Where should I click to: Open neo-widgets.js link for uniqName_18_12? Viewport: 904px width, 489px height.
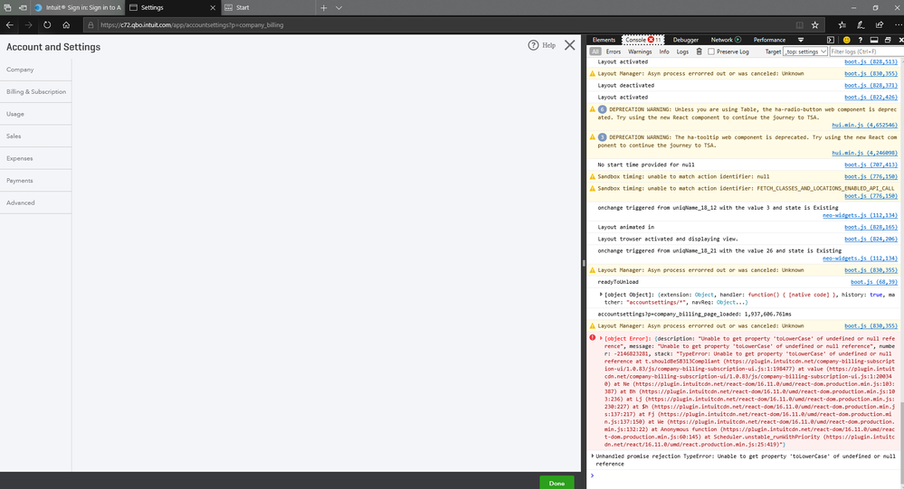click(860, 215)
